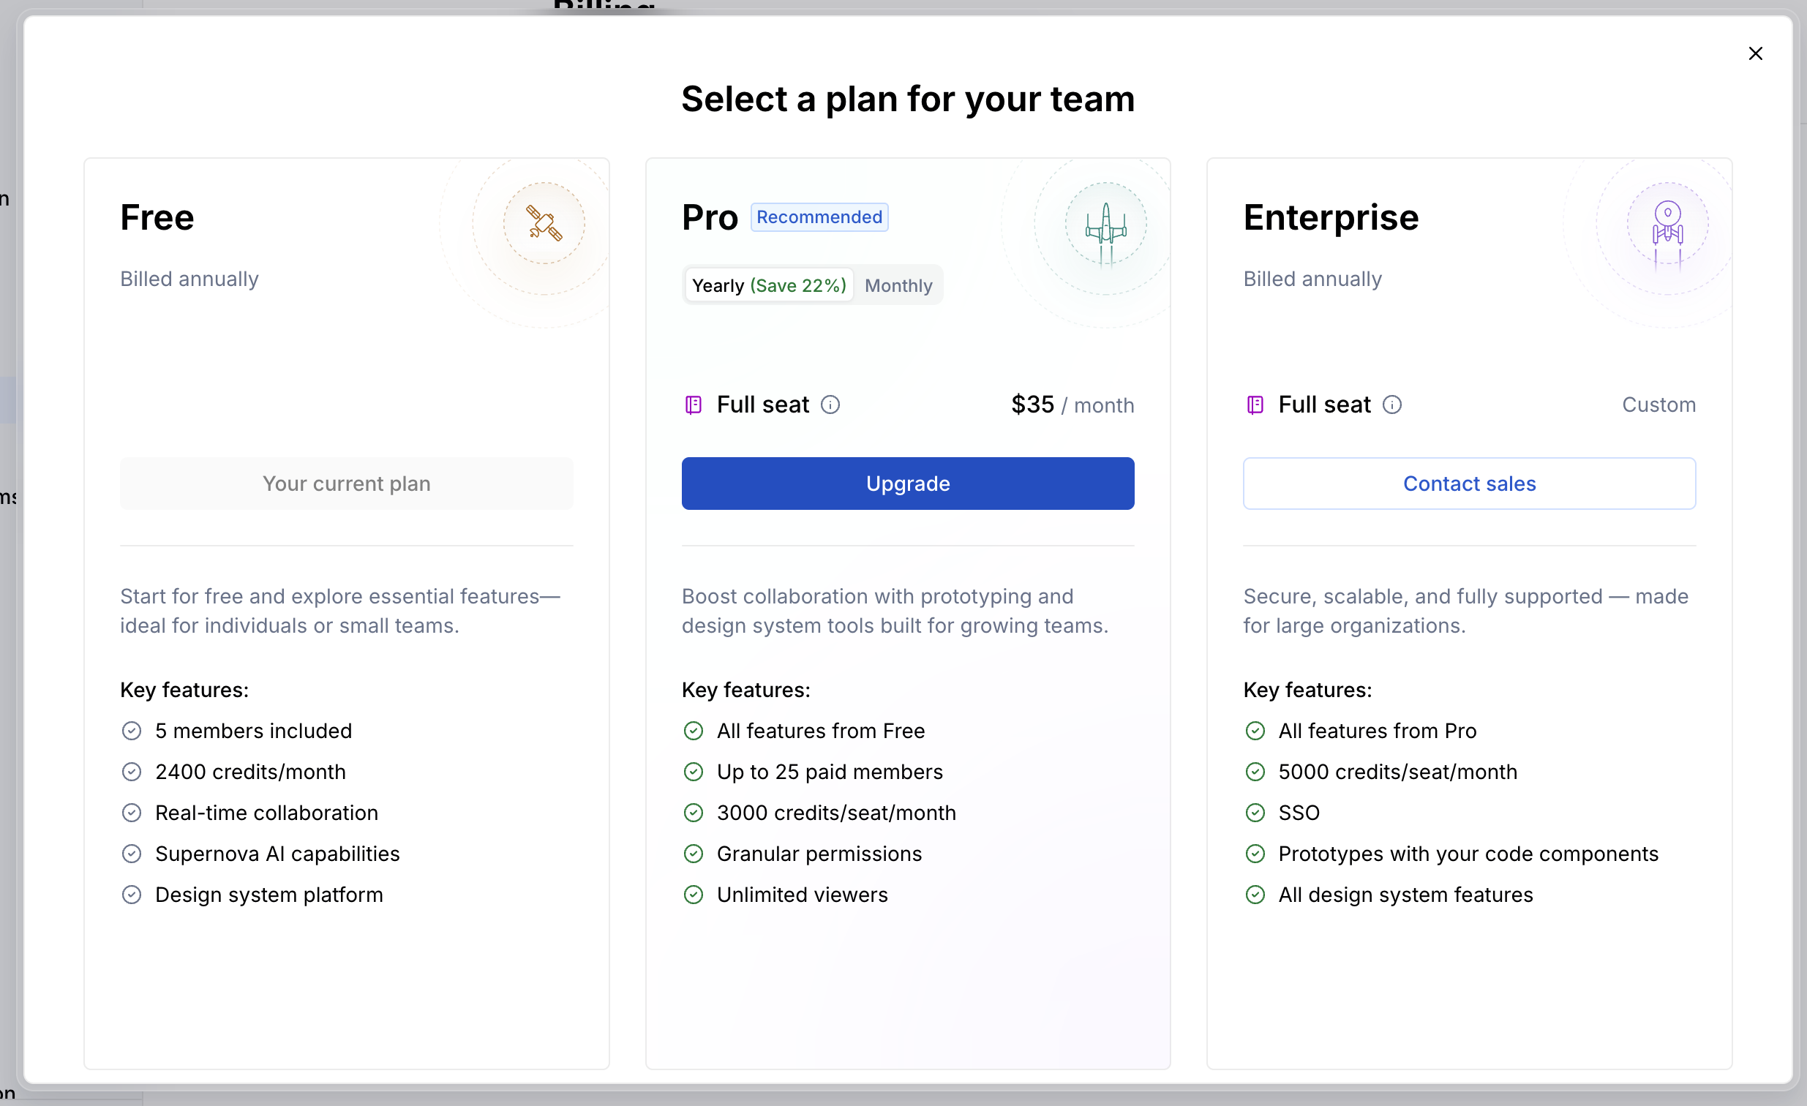
Task: Click the purple seat icon in Pro plan
Action: point(693,405)
